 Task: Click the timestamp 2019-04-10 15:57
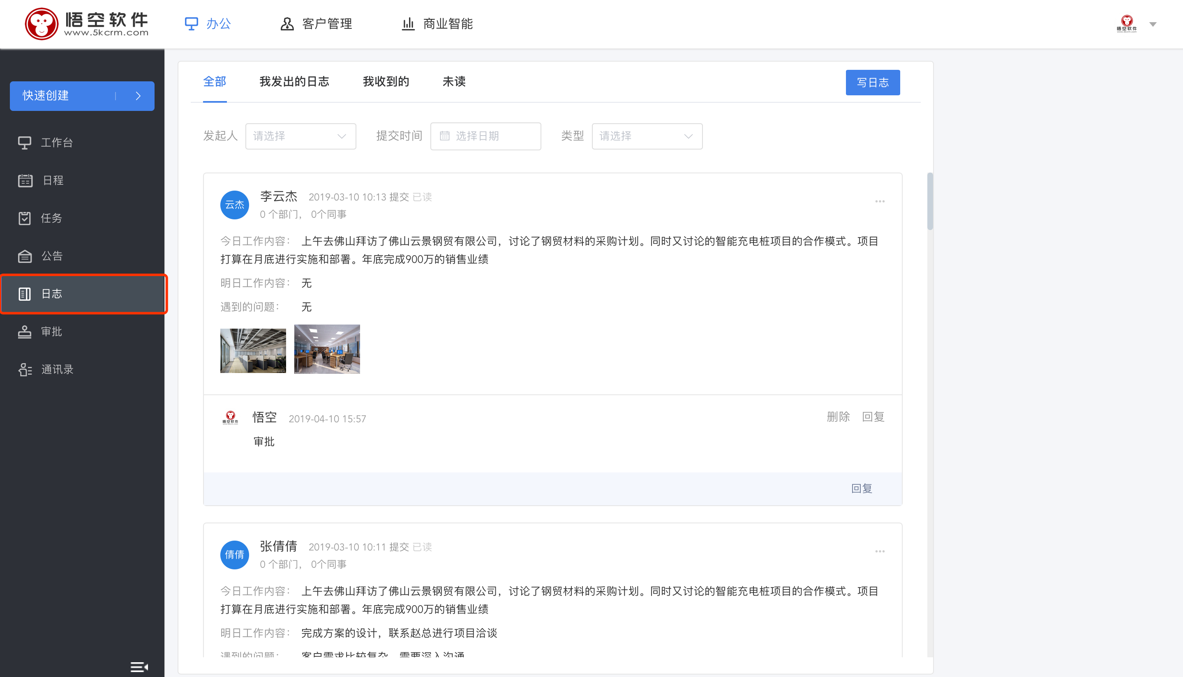coord(327,419)
